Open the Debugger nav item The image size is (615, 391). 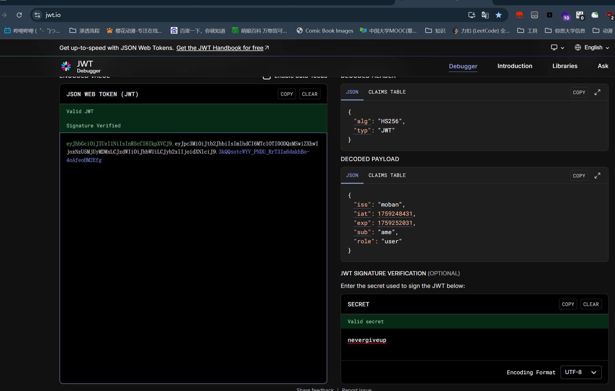coord(463,66)
